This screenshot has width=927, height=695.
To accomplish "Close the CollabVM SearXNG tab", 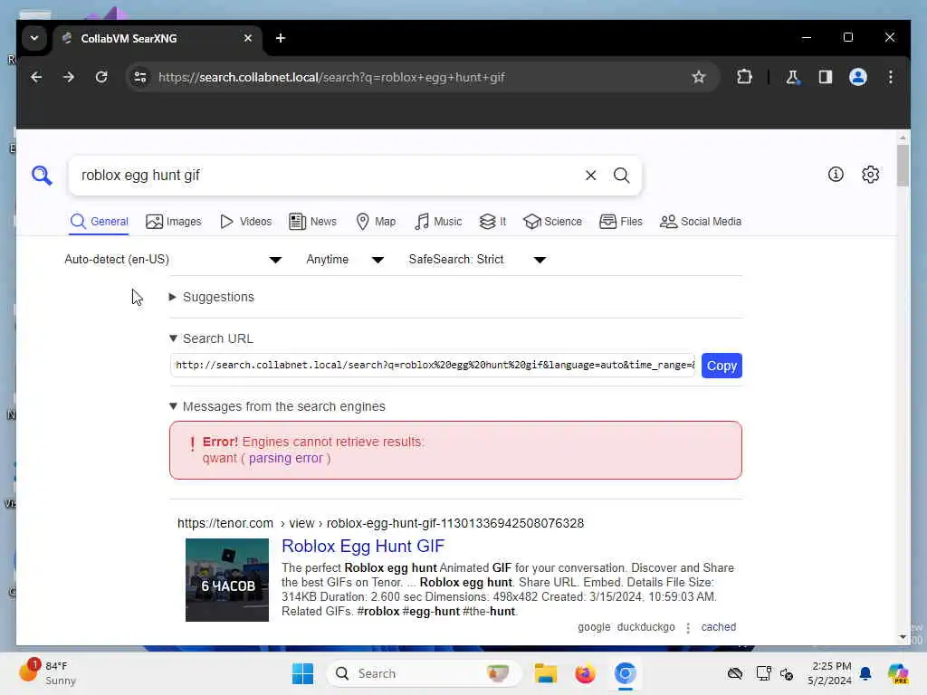I will [248, 38].
